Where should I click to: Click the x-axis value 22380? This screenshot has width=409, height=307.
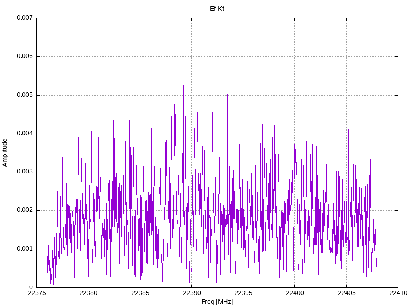click(x=88, y=293)
